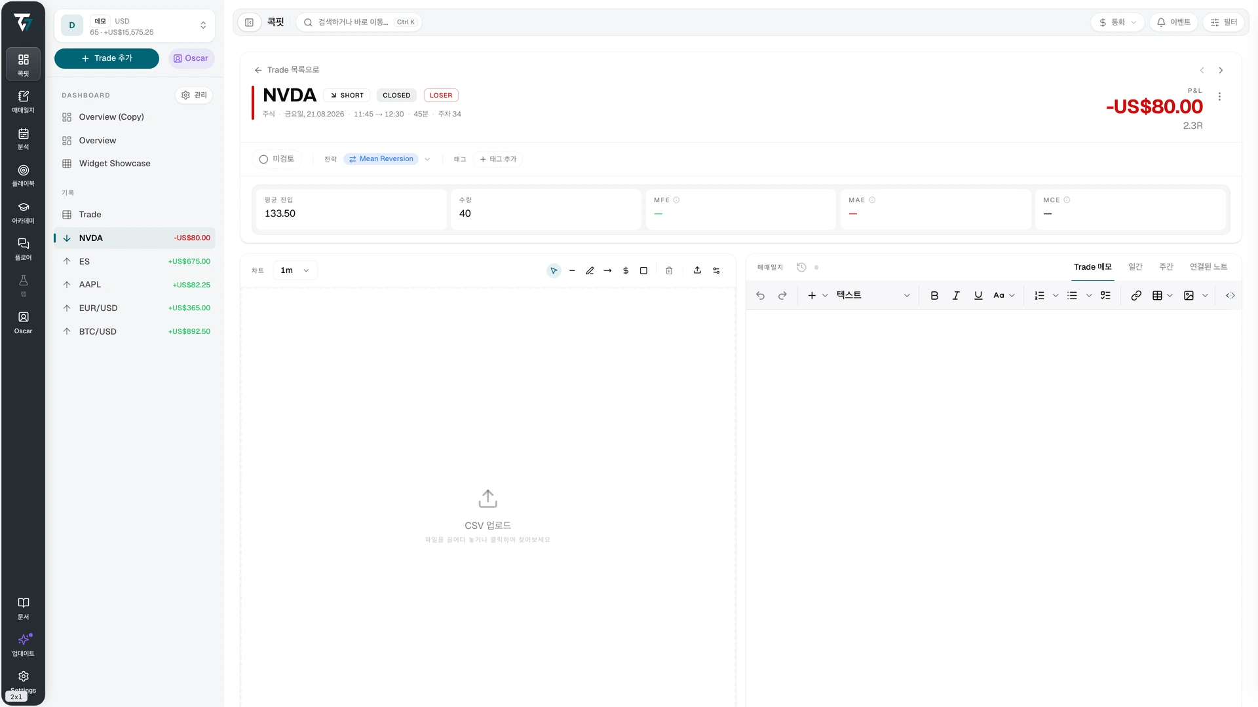Screen dimensions: 1258x707
Task: Select the dollar price marker tool
Action: coord(626,270)
